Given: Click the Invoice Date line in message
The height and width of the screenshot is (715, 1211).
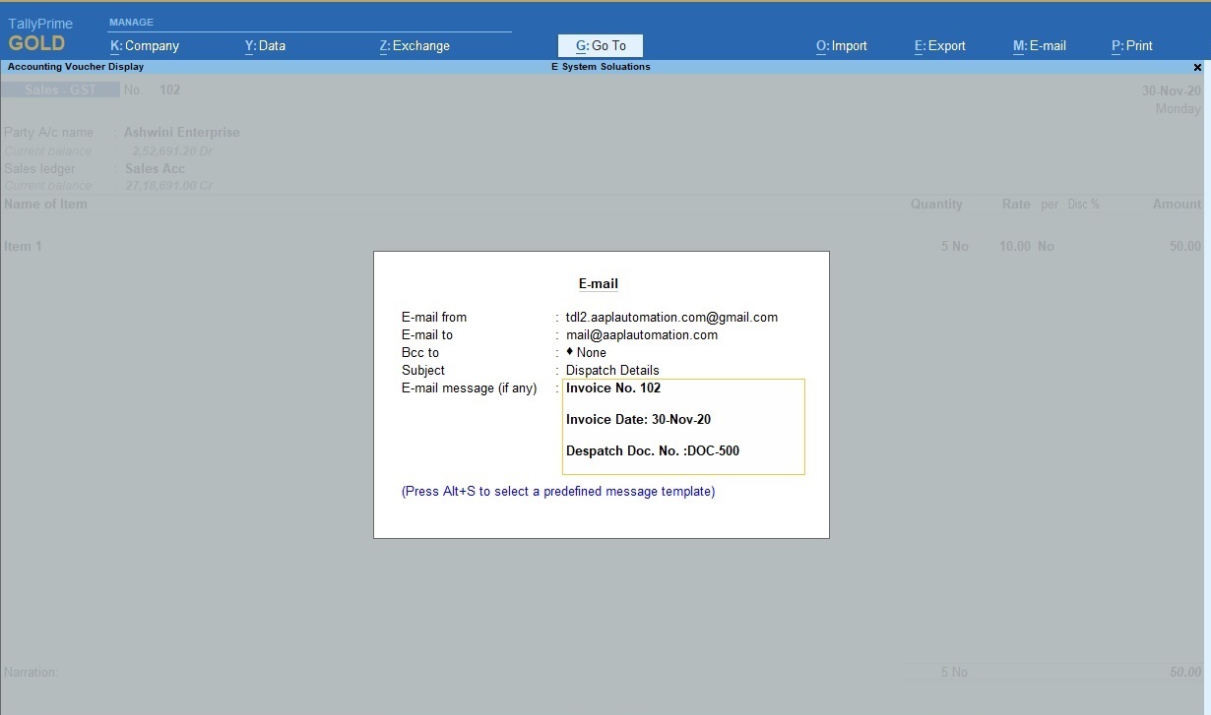Looking at the screenshot, I should pos(638,420).
